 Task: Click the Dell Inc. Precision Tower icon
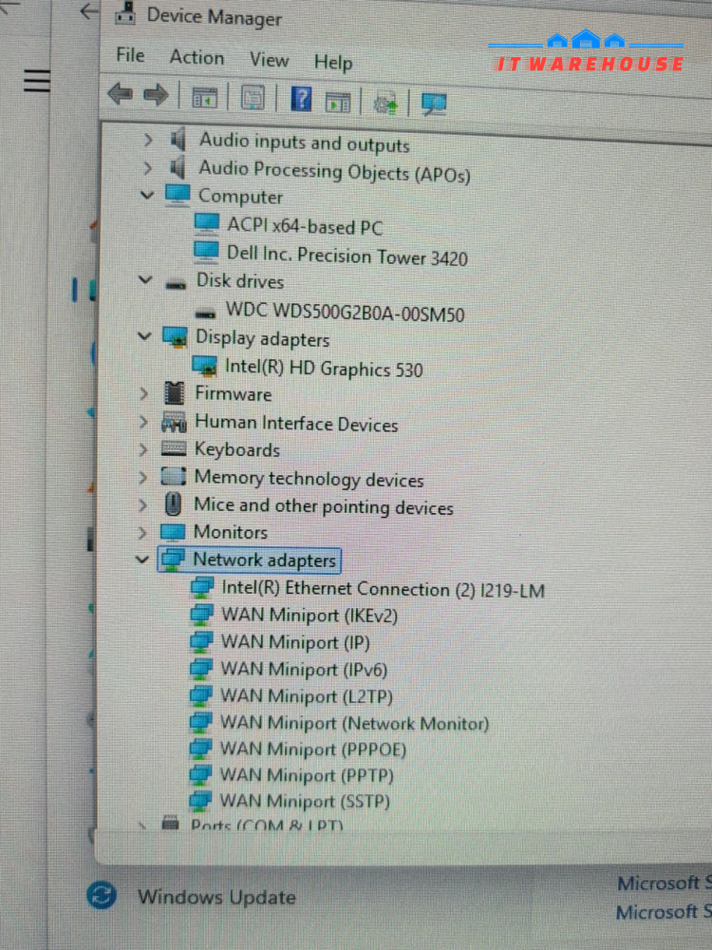(x=206, y=252)
